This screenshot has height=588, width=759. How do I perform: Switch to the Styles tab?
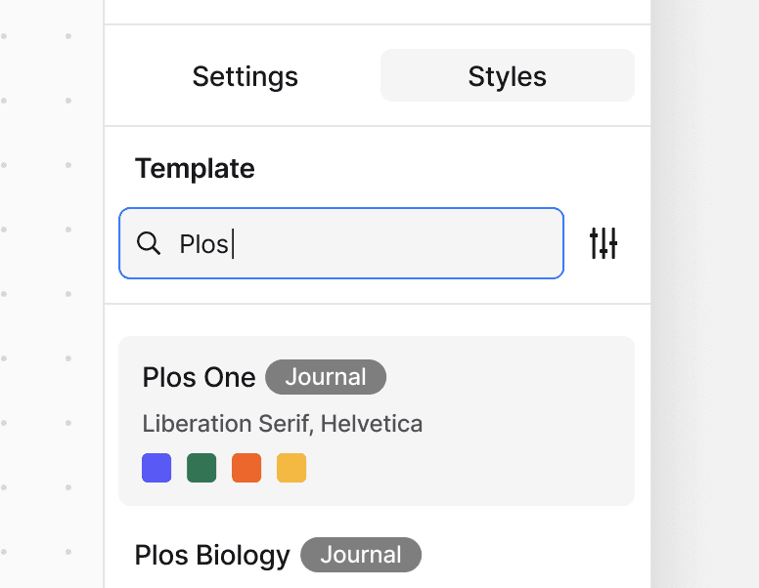point(508,76)
